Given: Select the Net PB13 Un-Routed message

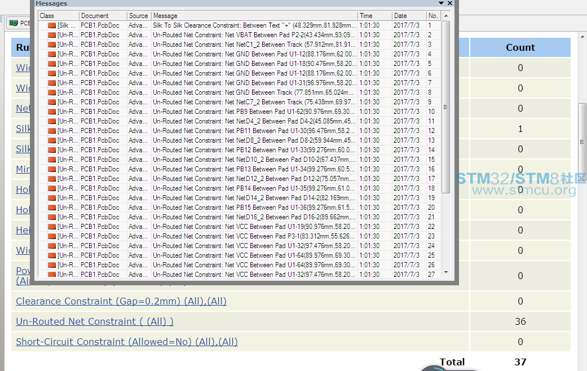Looking at the screenshot, I should 240,169.
